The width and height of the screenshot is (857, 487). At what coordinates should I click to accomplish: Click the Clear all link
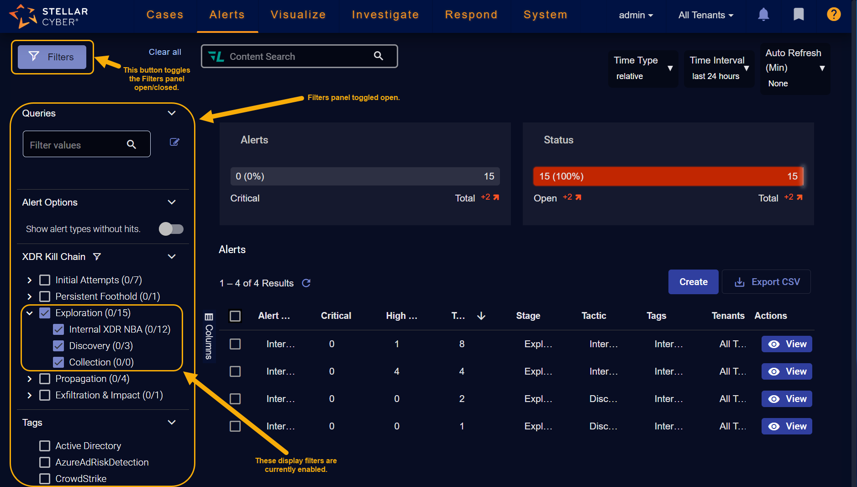point(165,52)
